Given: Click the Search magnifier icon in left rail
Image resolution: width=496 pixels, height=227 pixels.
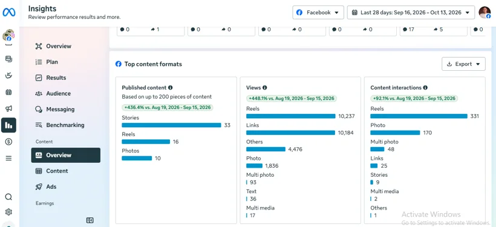Looking at the screenshot, I should 8,197.
